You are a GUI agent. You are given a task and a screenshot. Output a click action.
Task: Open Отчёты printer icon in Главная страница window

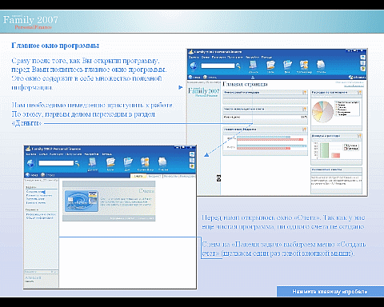point(321,66)
